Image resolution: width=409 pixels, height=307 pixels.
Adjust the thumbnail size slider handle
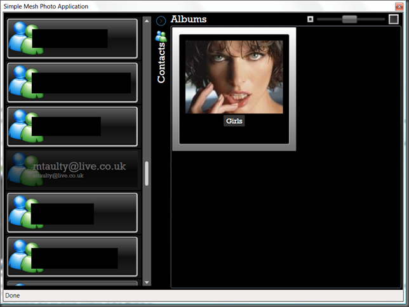[x=349, y=19]
